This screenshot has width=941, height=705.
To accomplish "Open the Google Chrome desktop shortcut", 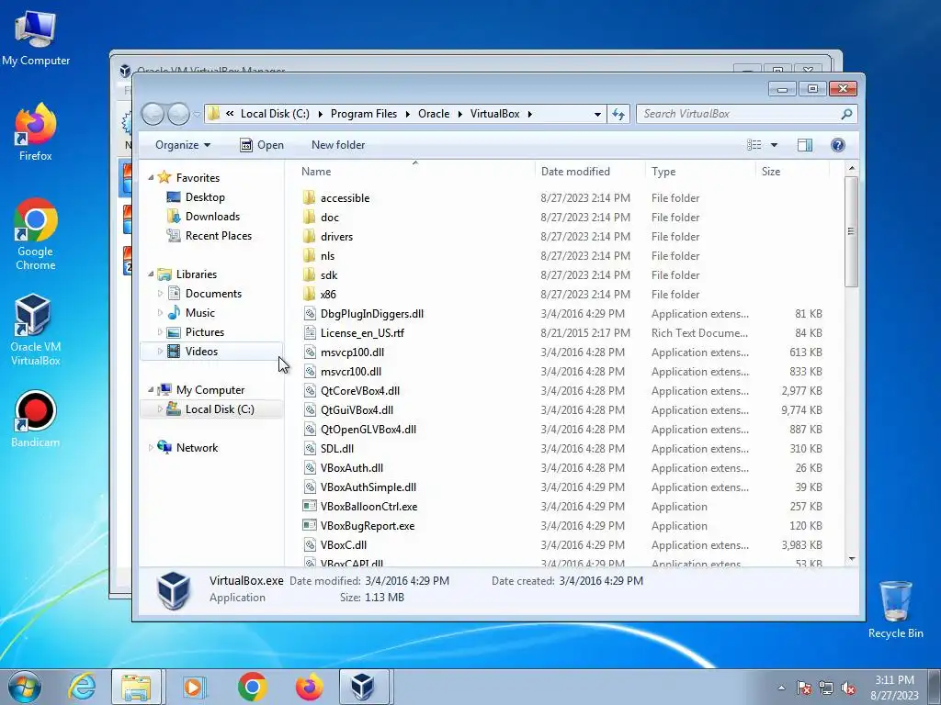I will 36,234.
